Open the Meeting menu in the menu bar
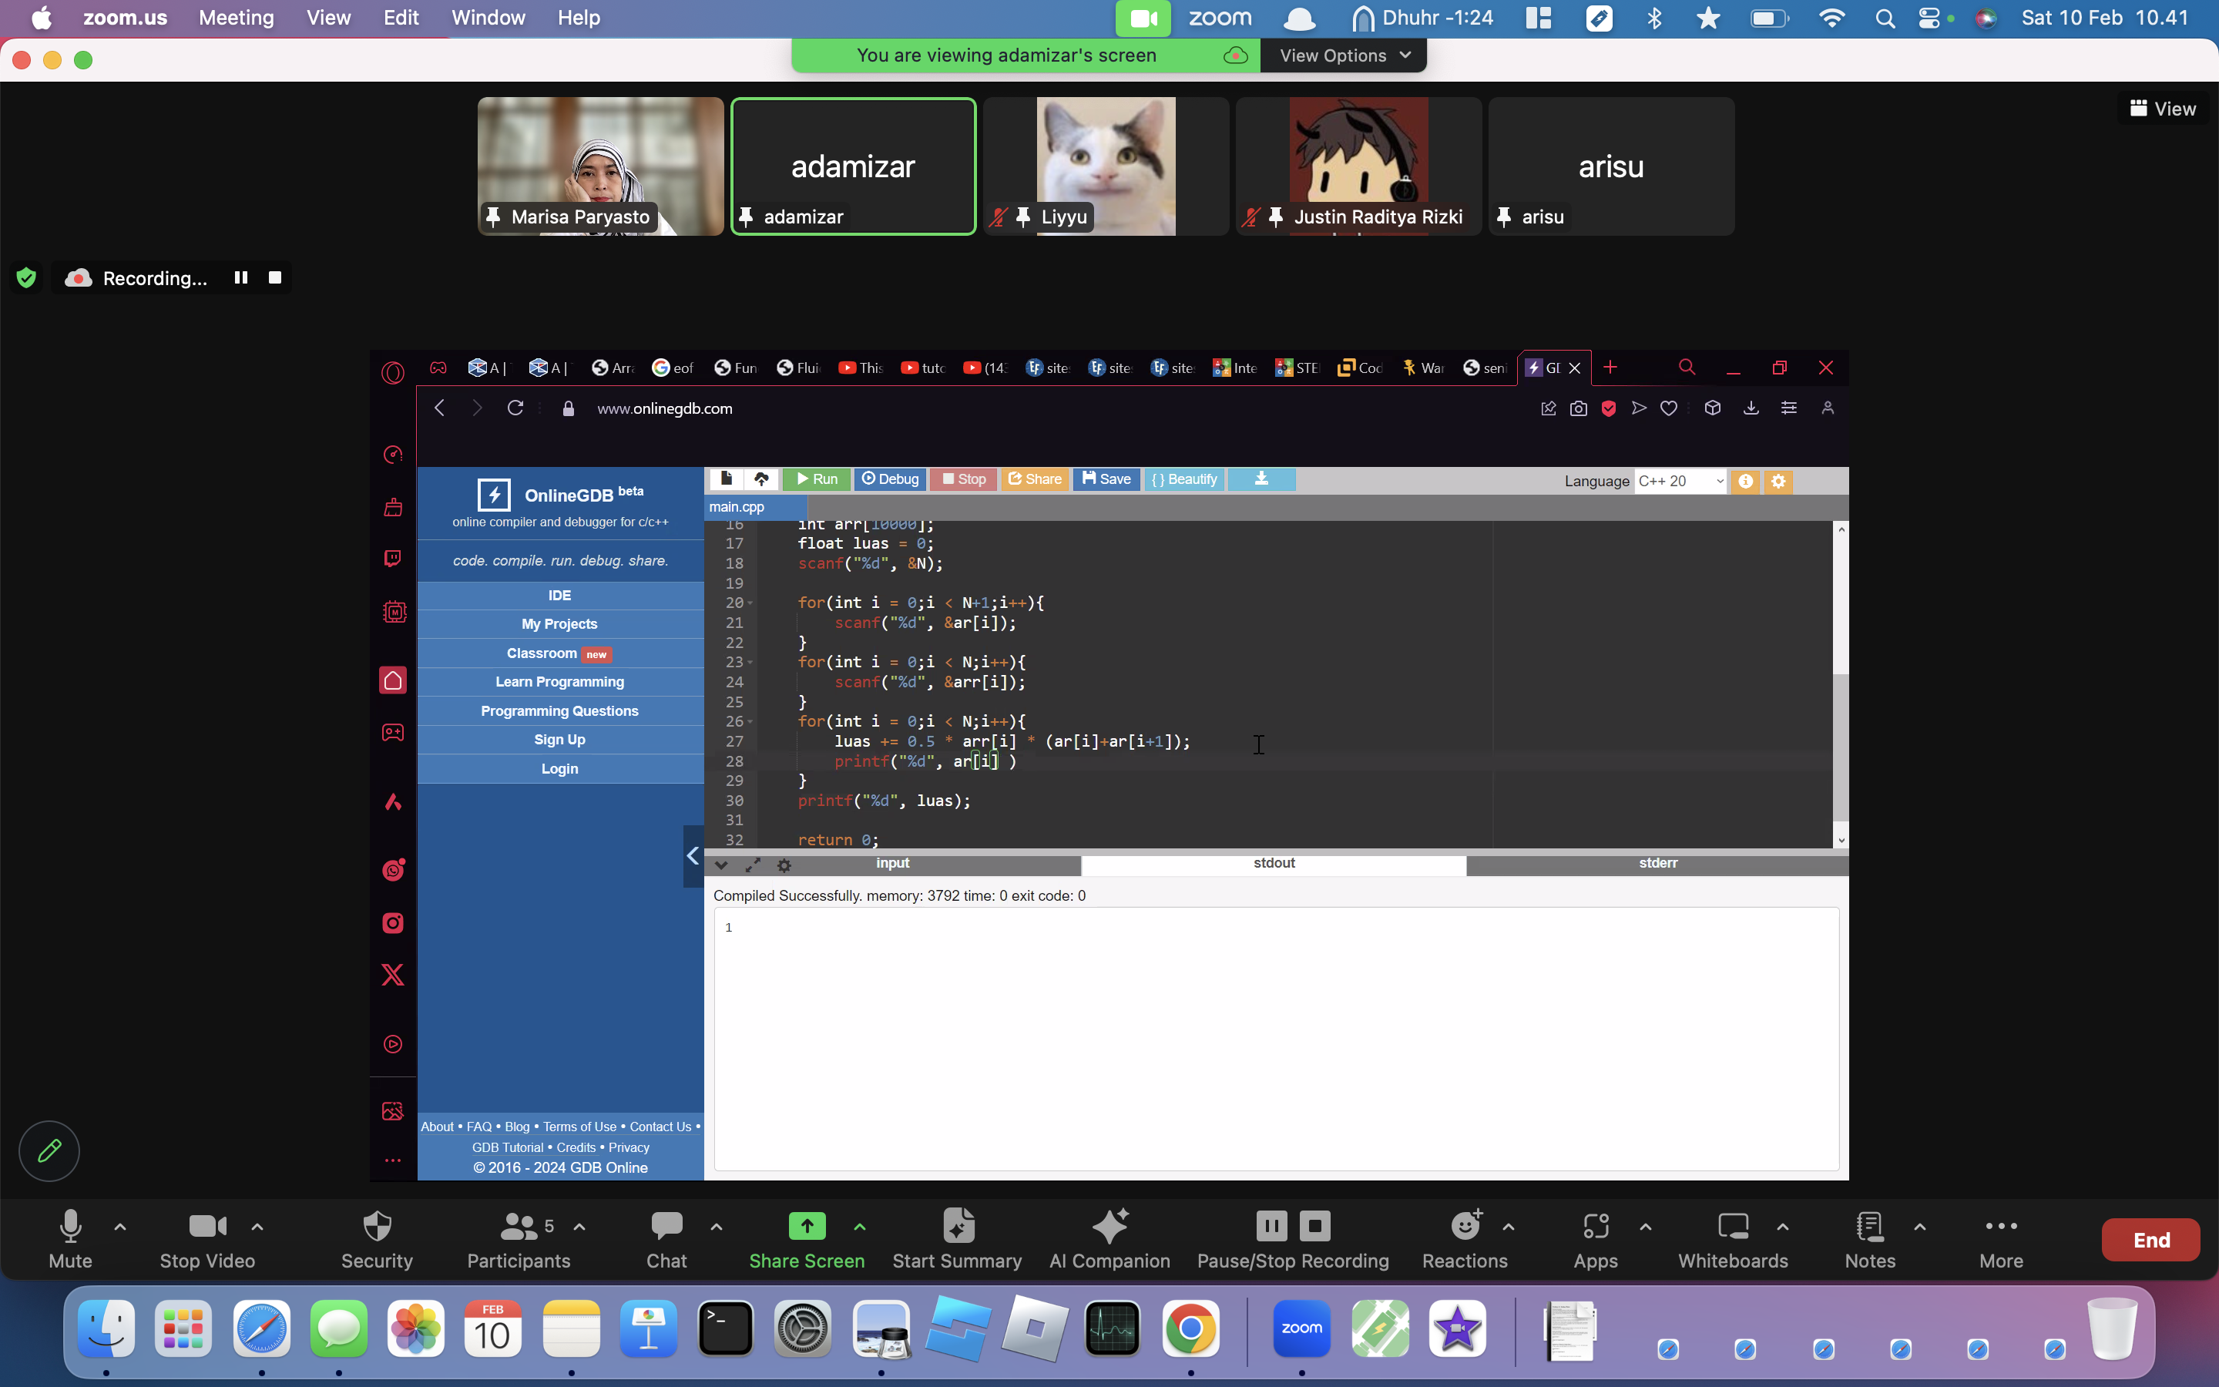Viewport: 2219px width, 1387px height. pyautogui.click(x=237, y=18)
